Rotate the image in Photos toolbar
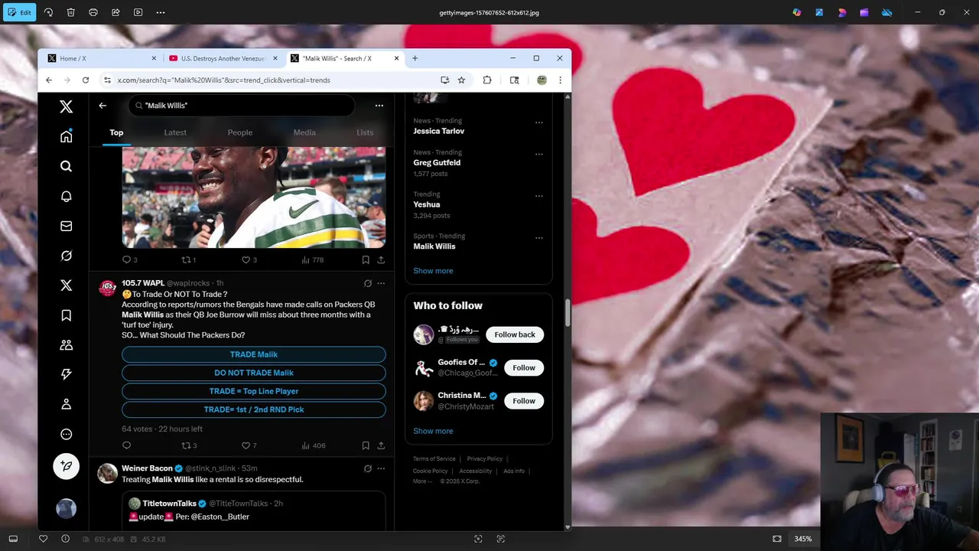 (x=48, y=12)
